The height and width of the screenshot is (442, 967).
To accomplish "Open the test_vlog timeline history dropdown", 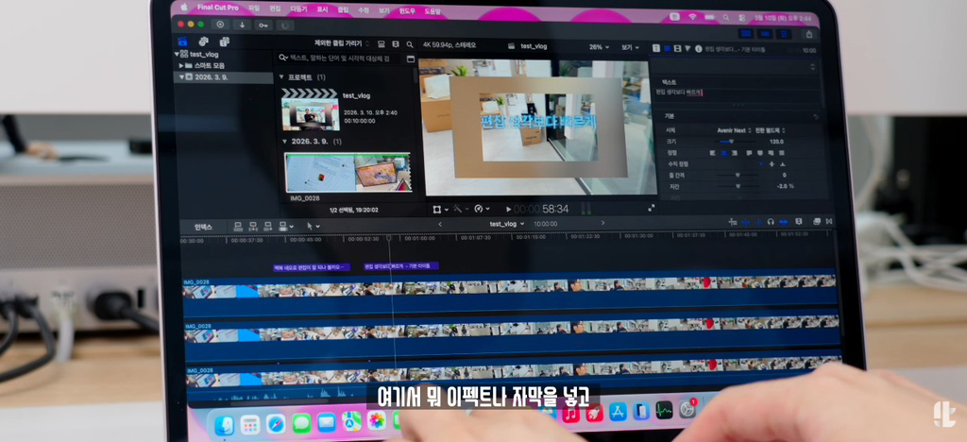I will pyautogui.click(x=507, y=224).
